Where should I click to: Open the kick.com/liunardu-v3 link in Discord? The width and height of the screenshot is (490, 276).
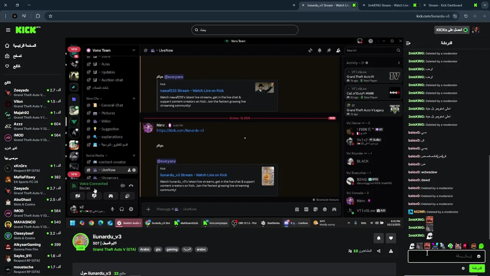pyautogui.click(x=180, y=130)
